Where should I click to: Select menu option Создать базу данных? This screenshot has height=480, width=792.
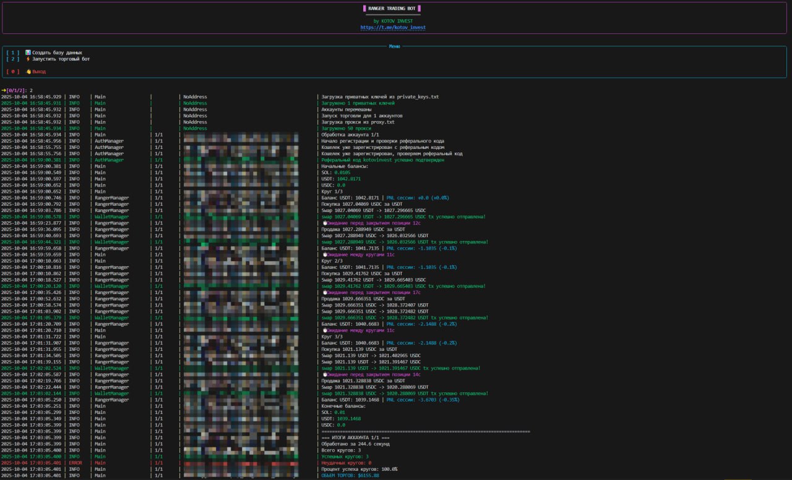pyautogui.click(x=57, y=53)
